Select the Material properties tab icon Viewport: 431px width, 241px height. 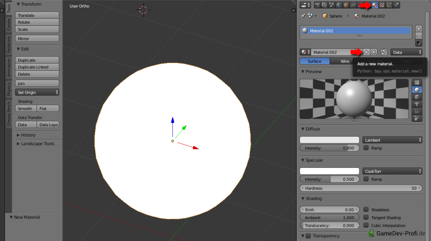coord(375,5)
